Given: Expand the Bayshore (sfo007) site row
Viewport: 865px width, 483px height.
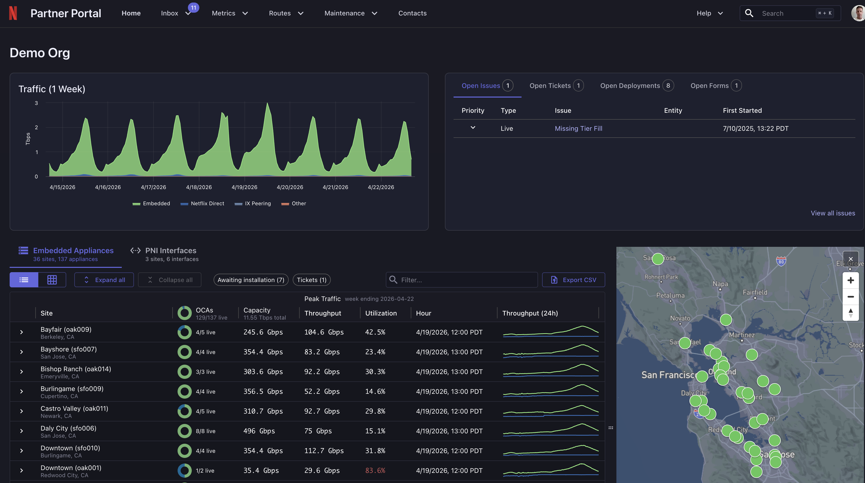Looking at the screenshot, I should coord(22,352).
